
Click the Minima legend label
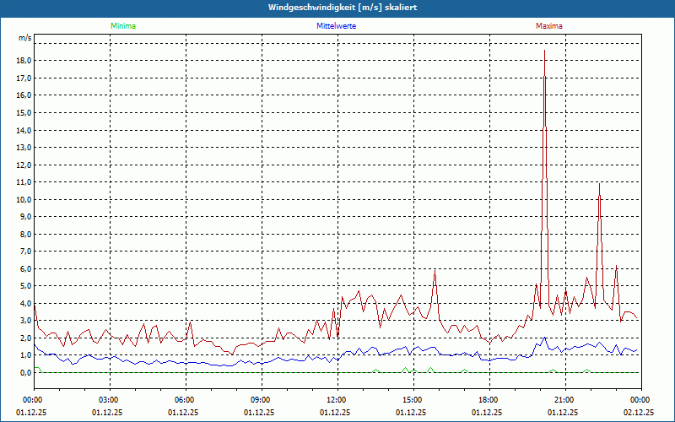click(123, 26)
